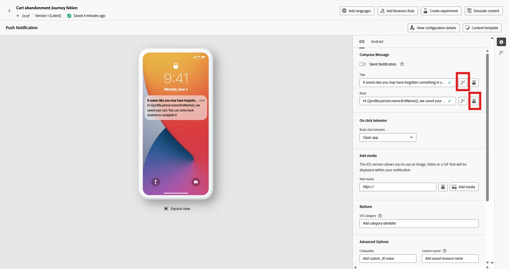The width and height of the screenshot is (509, 269).
Task: Open the Body click behavior dropdown
Action: [x=388, y=138]
